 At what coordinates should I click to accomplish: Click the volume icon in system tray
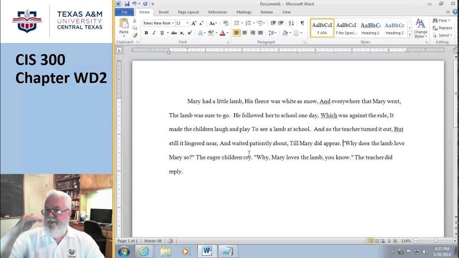425,252
